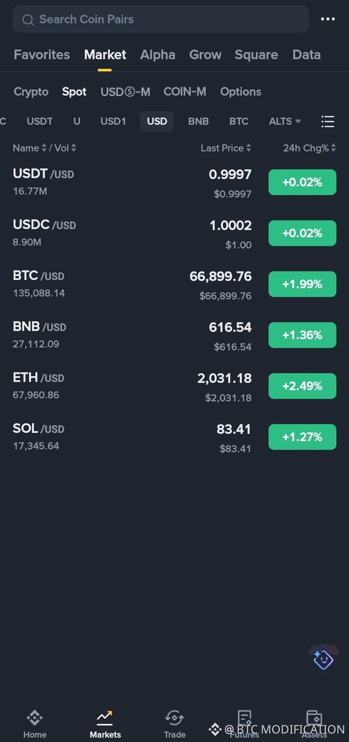This screenshot has width=349, height=742.
Task: Tap the green SOL +1.27% badge
Action: (x=302, y=437)
